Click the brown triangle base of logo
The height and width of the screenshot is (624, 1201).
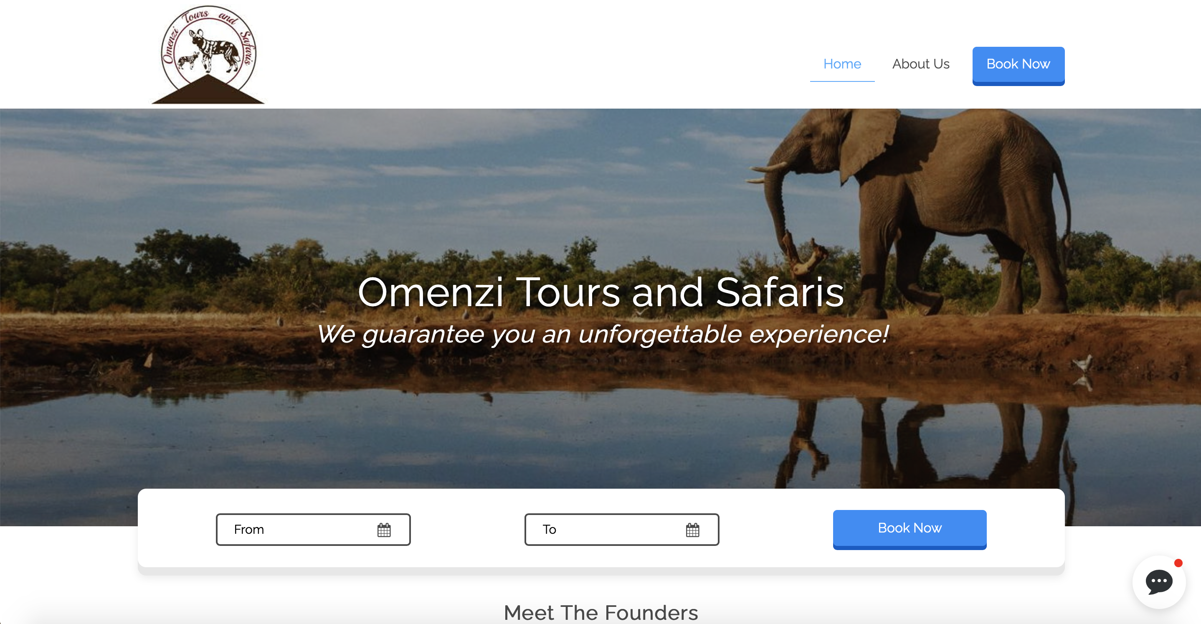[208, 89]
